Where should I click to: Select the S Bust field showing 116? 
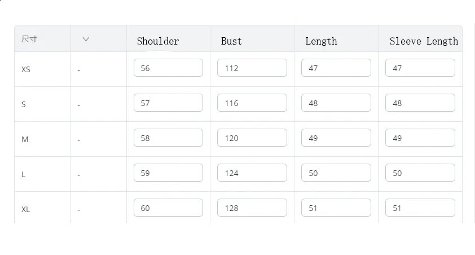[x=252, y=103]
